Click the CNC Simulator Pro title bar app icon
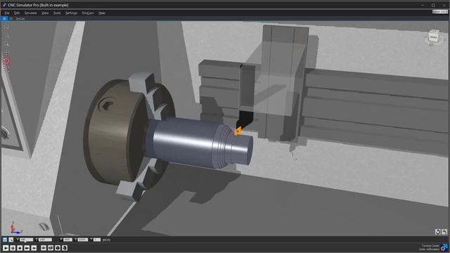Viewport: 450px width, 253px height. coord(4,5)
